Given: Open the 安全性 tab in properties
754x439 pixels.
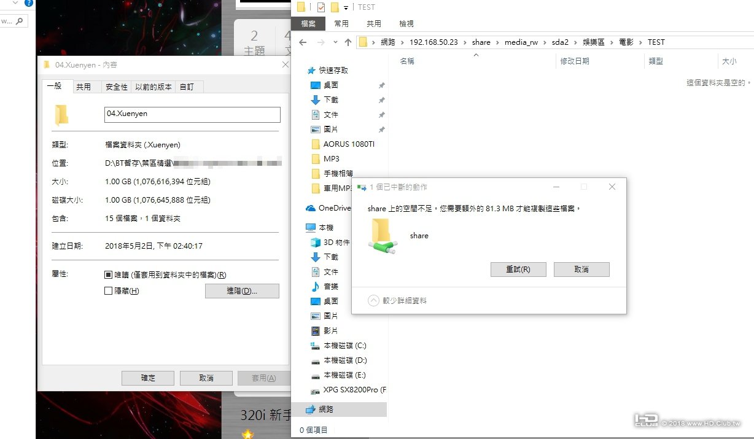Looking at the screenshot, I should point(117,87).
